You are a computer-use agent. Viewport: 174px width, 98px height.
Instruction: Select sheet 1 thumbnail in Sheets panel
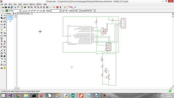[x=10, y=18]
